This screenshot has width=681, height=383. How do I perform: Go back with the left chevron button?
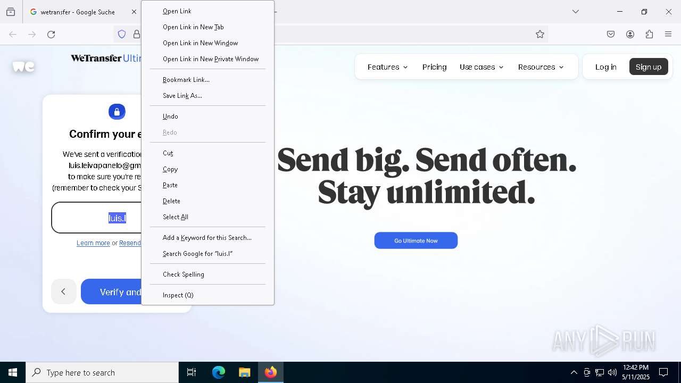63,292
